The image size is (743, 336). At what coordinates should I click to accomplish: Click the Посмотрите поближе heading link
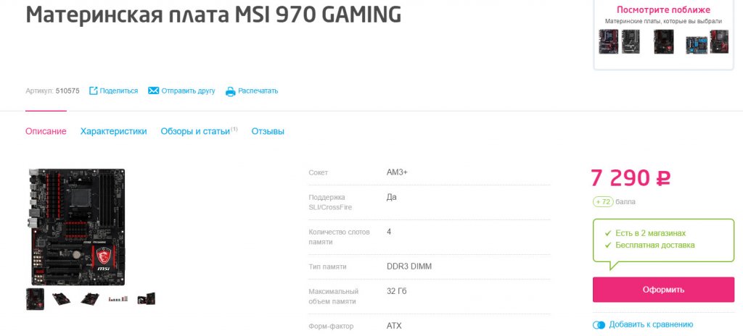663,9
